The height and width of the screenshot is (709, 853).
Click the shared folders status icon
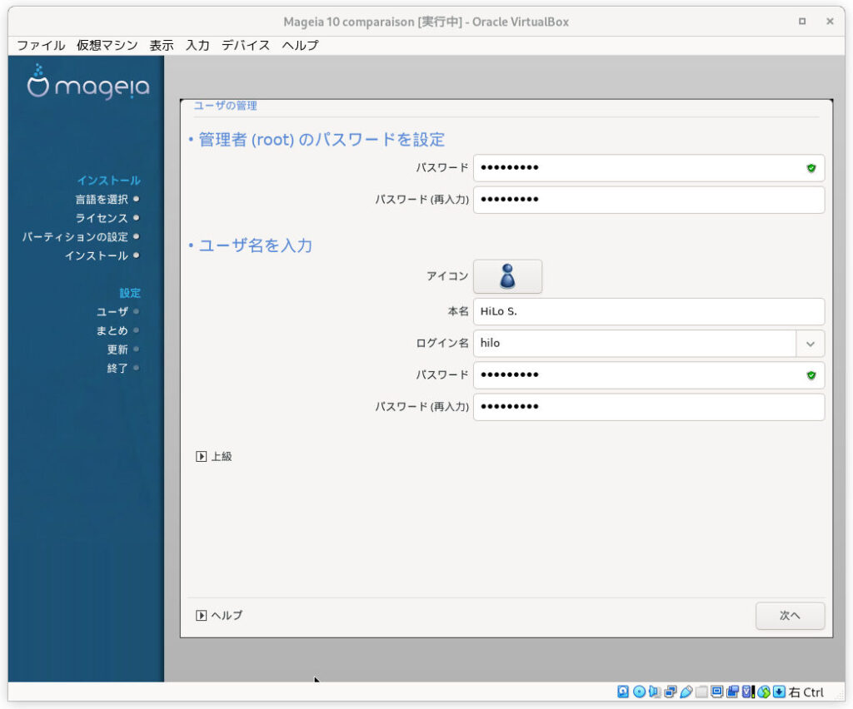tap(701, 692)
